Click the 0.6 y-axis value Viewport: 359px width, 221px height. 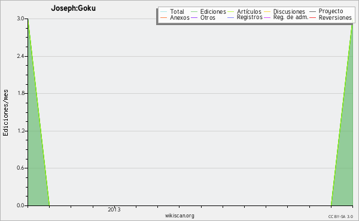coord(20,168)
